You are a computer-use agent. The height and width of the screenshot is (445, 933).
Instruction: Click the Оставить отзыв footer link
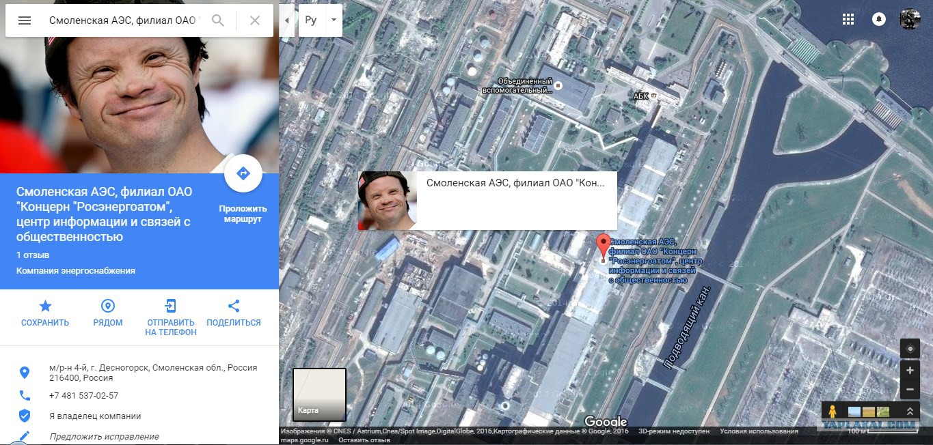(x=364, y=440)
